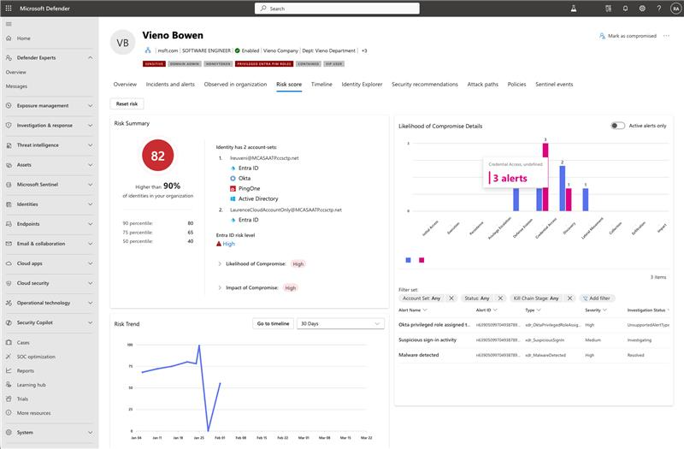This screenshot has width=684, height=449.
Task: Collapse the Defender Experts section chevron
Action: [91, 57]
